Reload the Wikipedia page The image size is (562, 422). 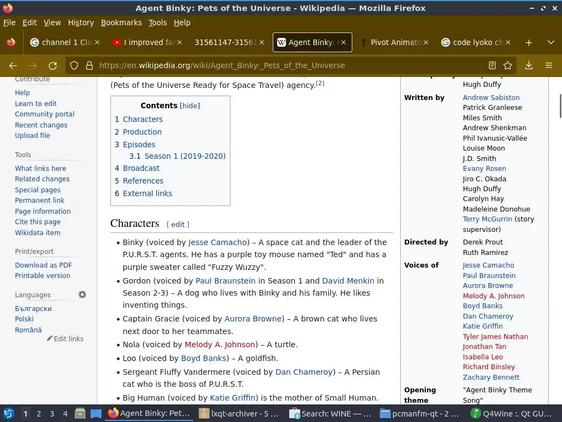[53, 65]
